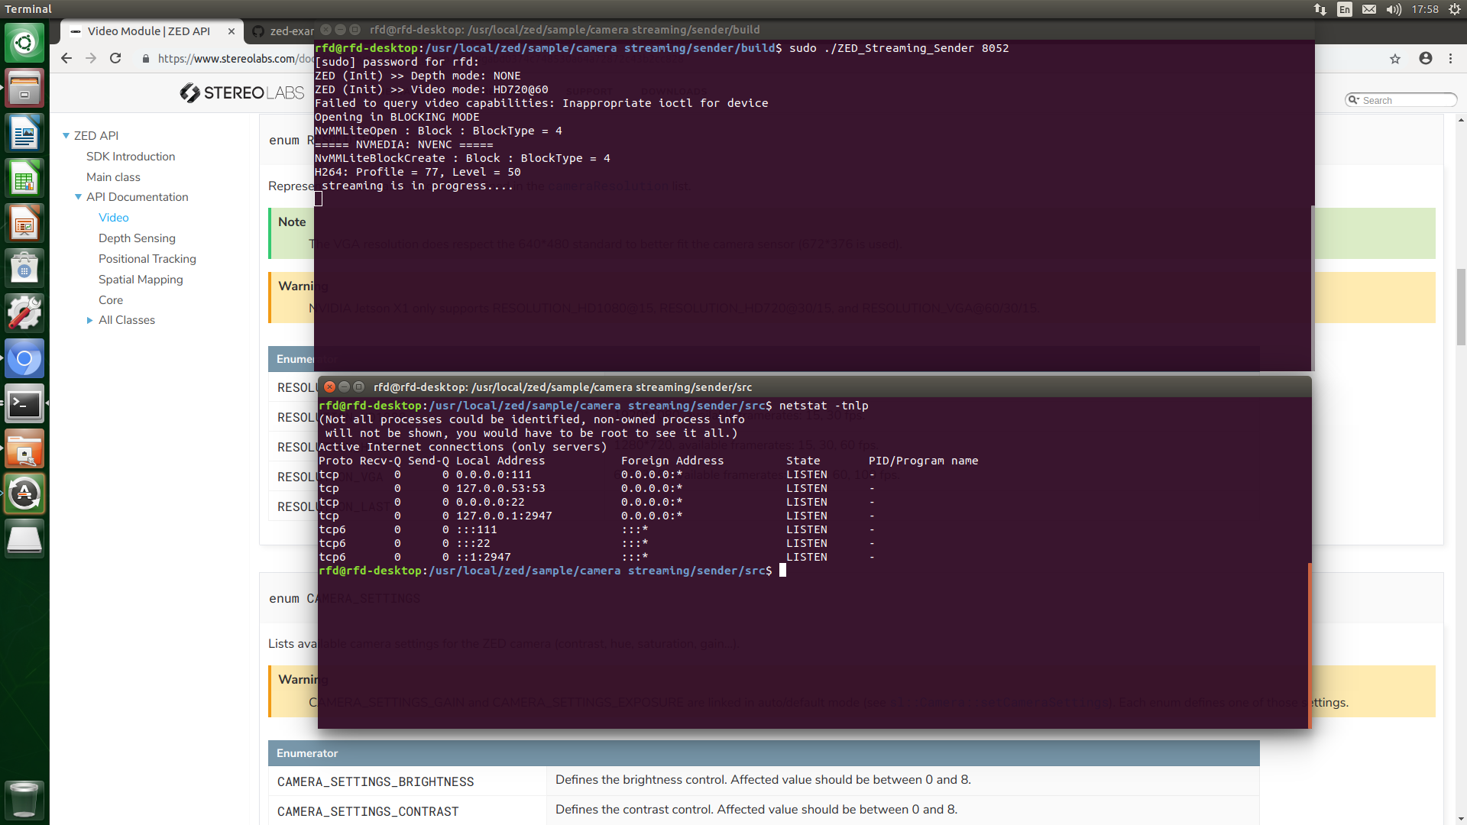Reload the page with the refresh icon
This screenshot has height=825, width=1467.
coord(115,58)
